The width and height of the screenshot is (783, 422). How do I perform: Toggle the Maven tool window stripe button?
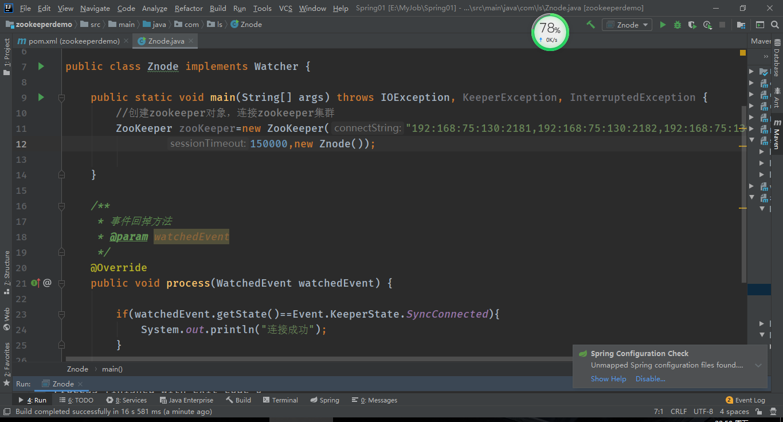[x=777, y=135]
